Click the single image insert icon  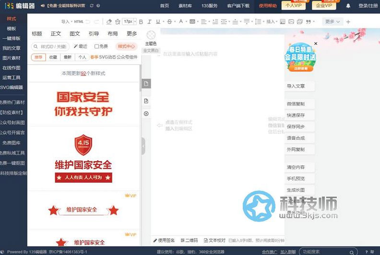pyautogui.click(x=291, y=22)
